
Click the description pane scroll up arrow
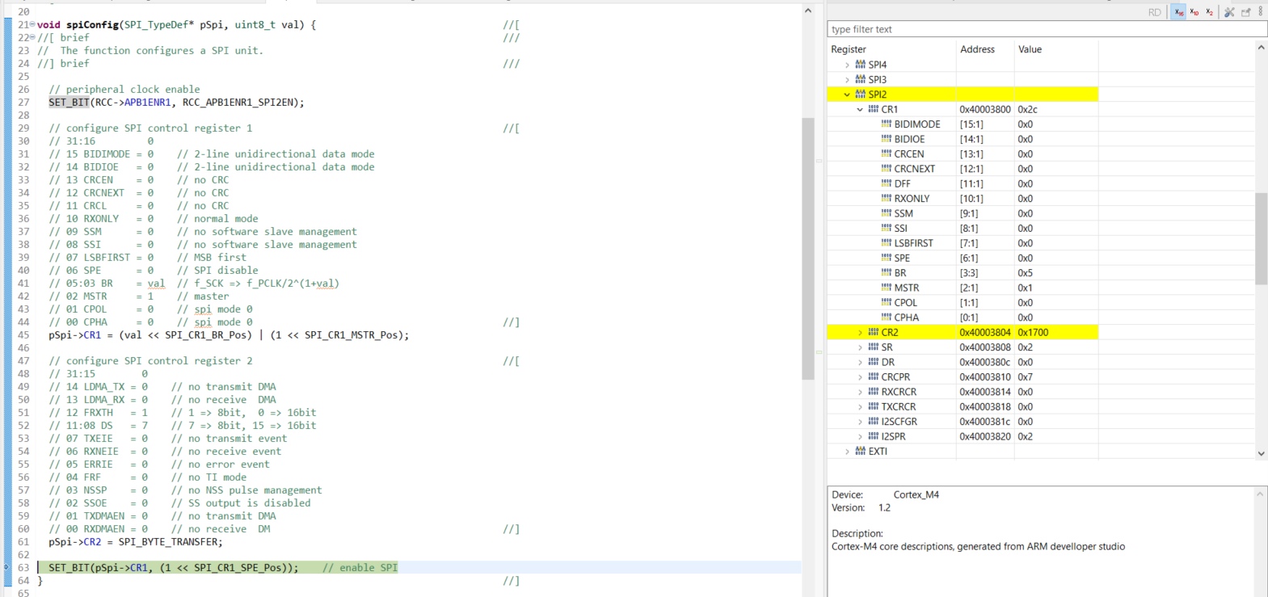pos(1260,493)
